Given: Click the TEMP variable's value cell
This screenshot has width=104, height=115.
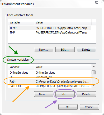Looking at the screenshot, I should coord(61,28).
